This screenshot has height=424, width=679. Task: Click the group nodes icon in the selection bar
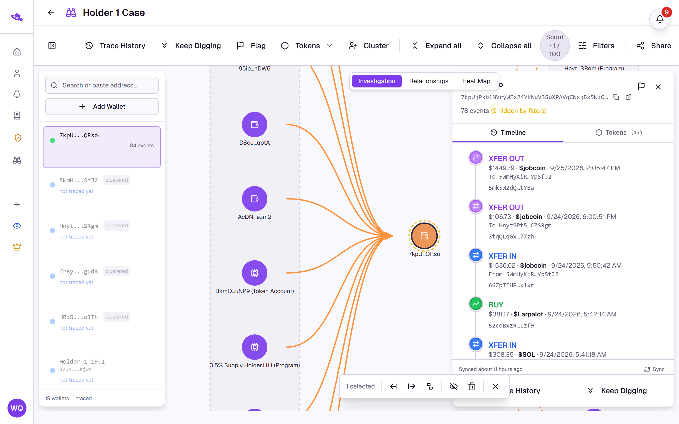coord(430,386)
